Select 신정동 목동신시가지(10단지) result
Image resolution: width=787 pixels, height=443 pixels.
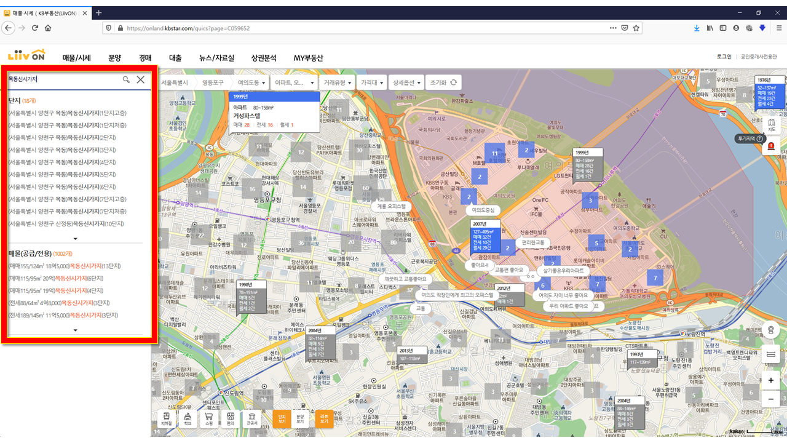pyautogui.click(x=66, y=223)
